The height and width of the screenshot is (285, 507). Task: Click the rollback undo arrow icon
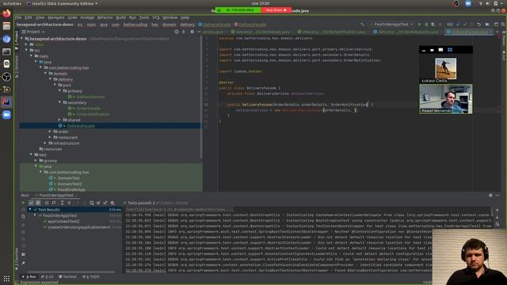click(x=478, y=25)
